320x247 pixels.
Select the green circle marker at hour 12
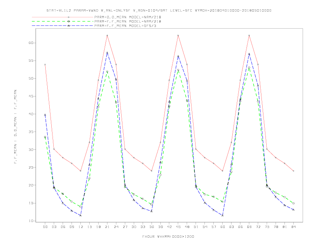click(x=81, y=207)
